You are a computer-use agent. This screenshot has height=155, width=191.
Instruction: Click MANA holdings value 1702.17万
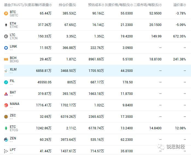click(x=68, y=105)
